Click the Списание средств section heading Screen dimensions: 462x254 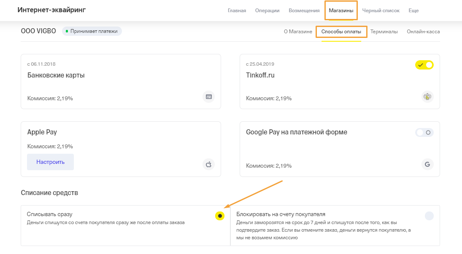(x=49, y=193)
